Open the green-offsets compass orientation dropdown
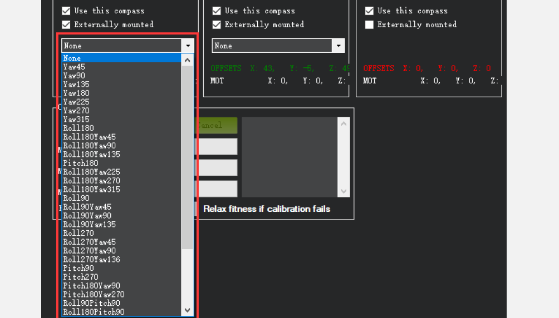Image resolution: width=559 pixels, height=318 pixels. pos(338,46)
